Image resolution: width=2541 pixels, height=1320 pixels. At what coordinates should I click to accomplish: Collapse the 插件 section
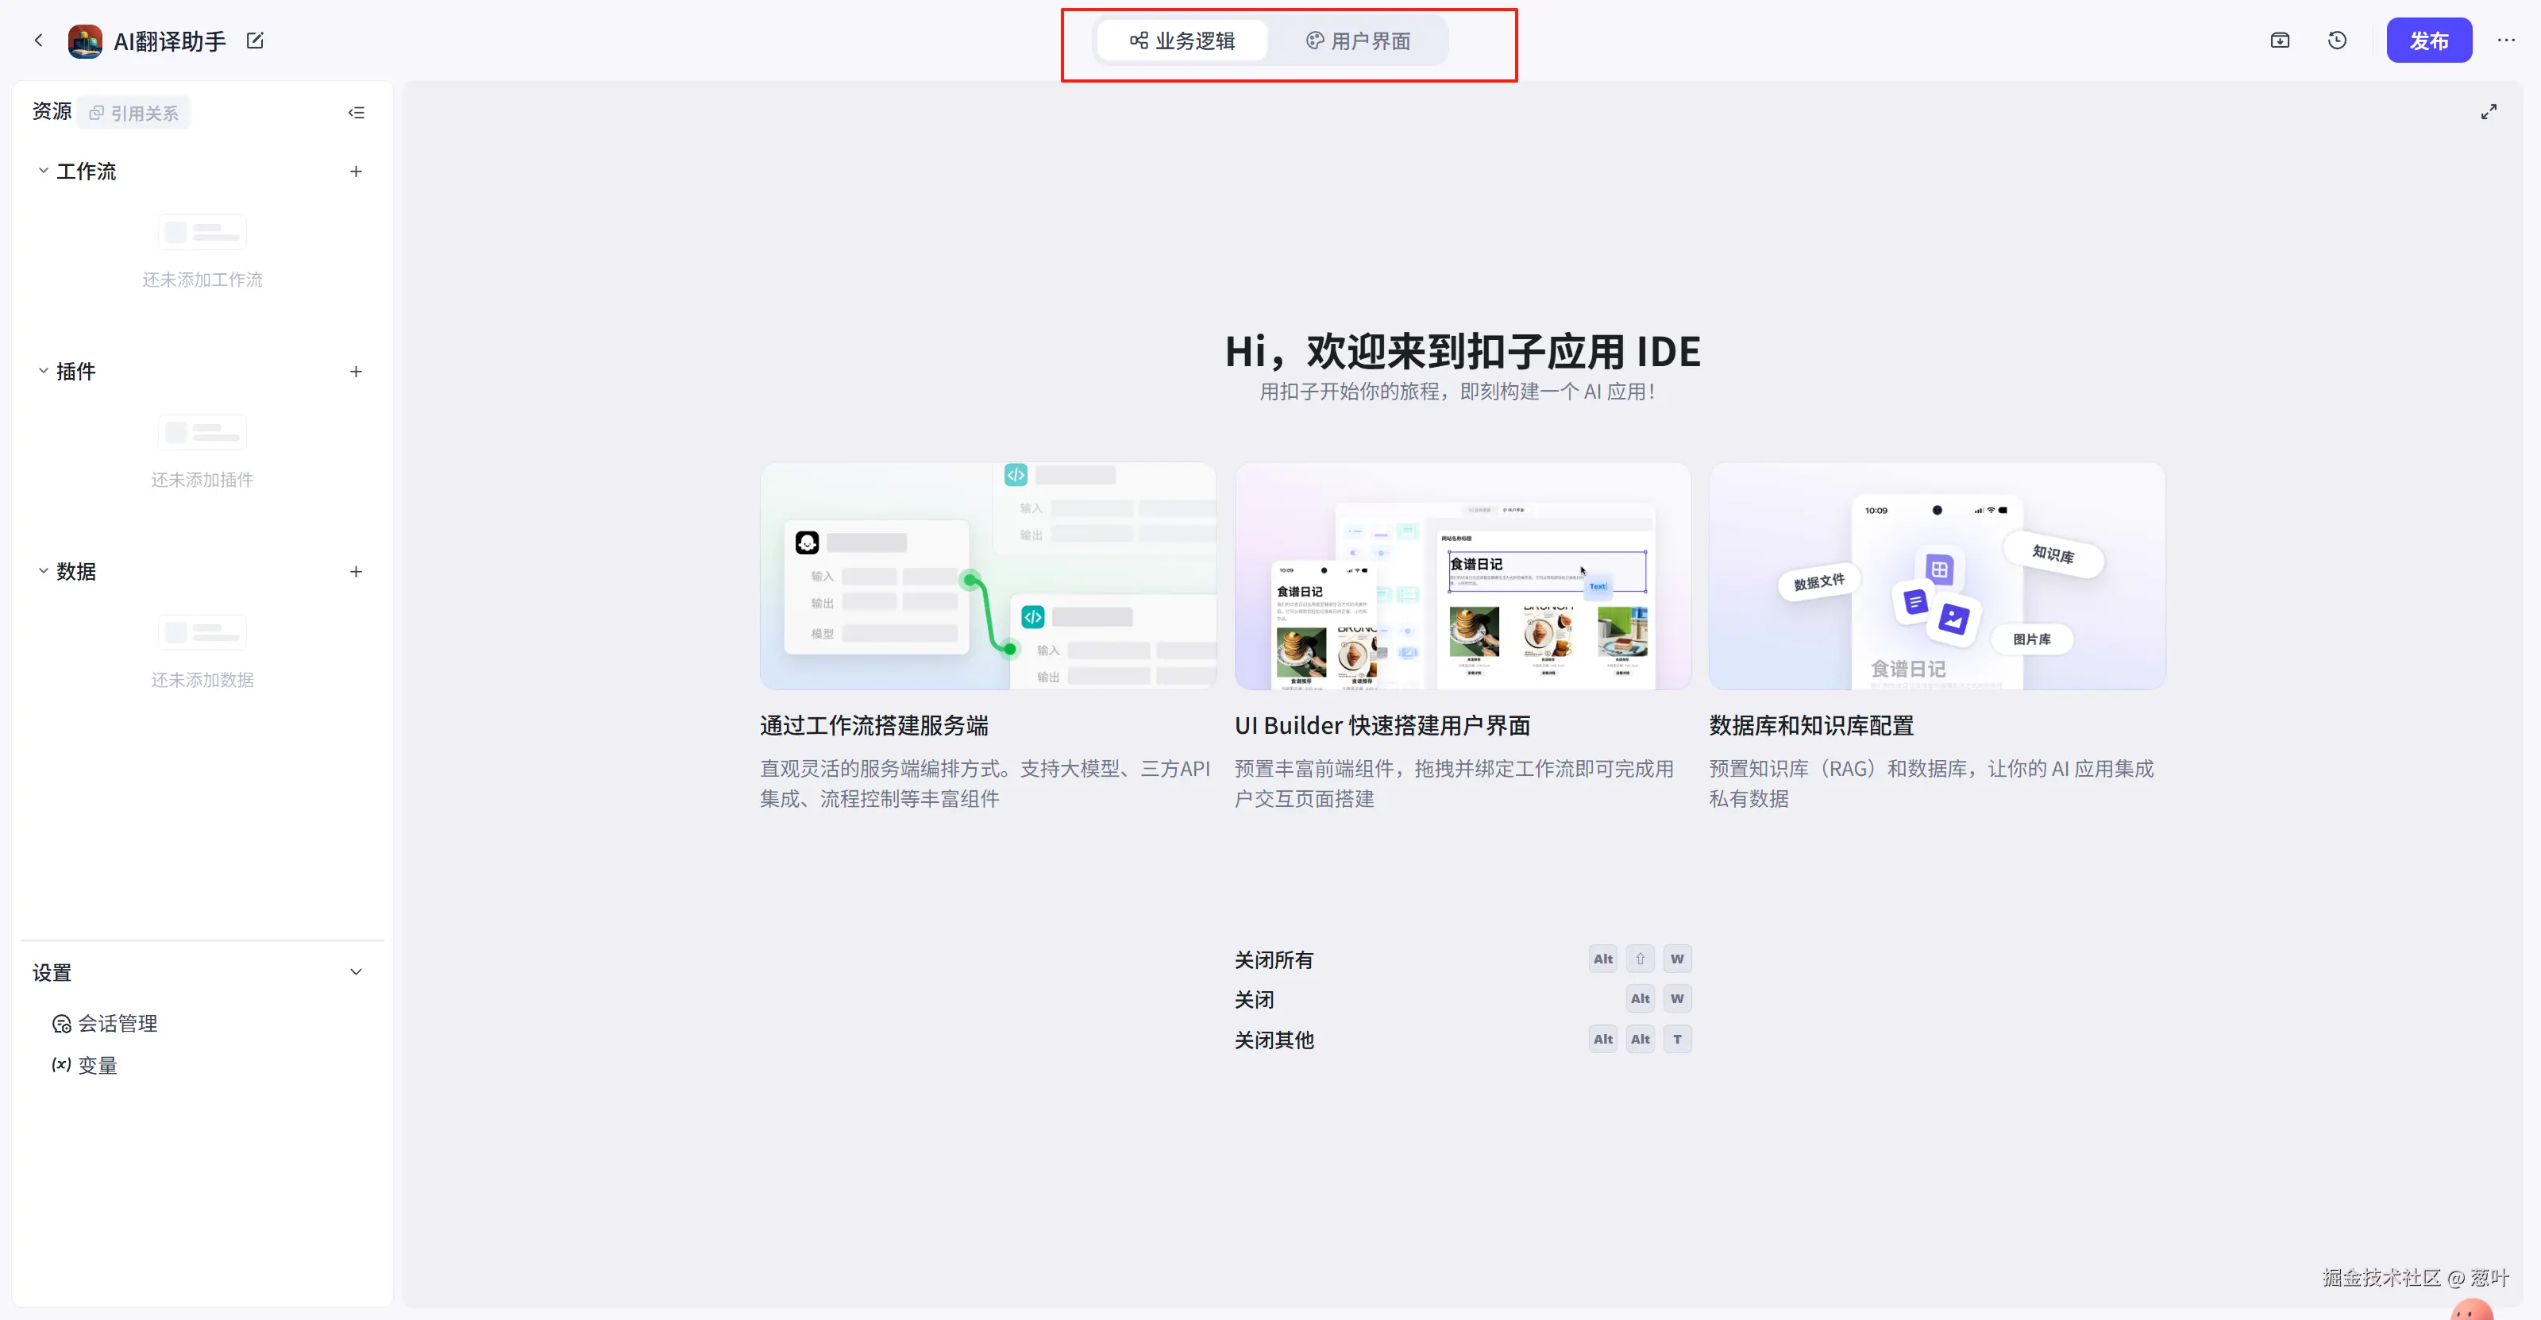44,371
